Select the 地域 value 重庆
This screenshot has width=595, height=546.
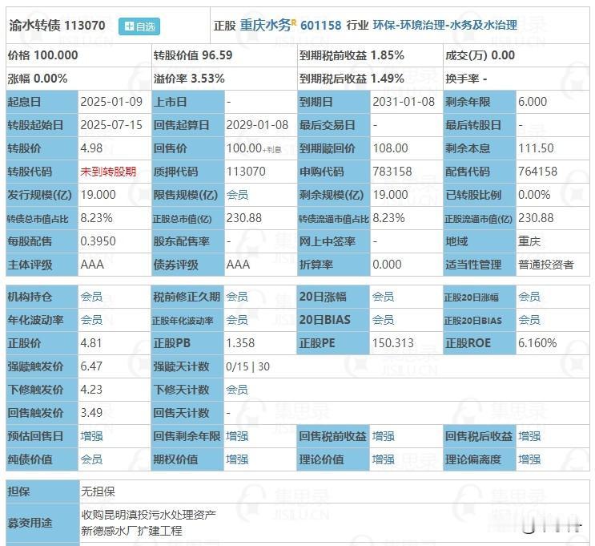coord(529,241)
